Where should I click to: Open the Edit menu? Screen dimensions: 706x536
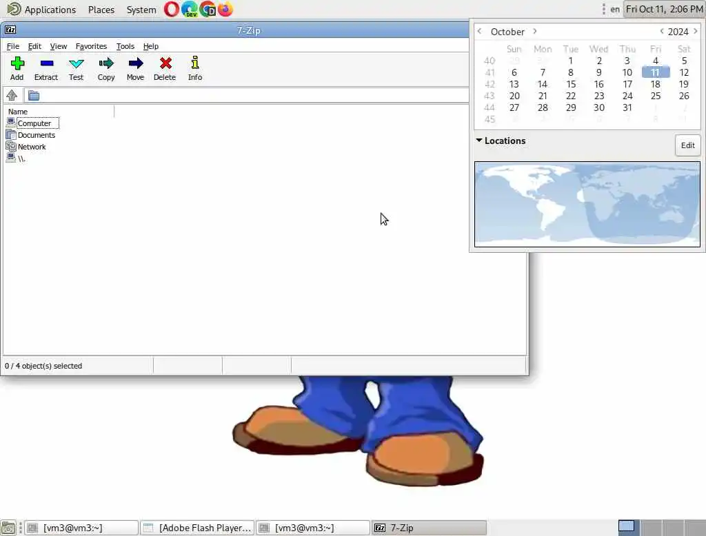coord(34,46)
